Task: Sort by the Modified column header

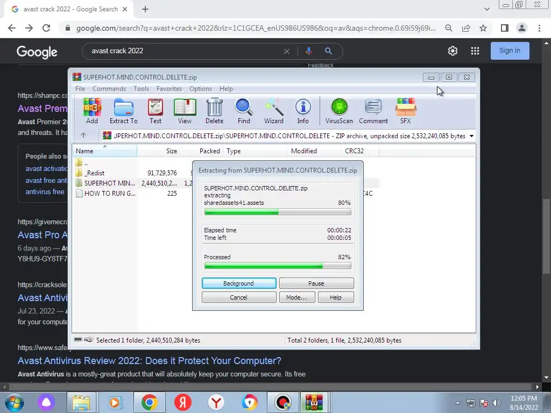Action: tap(314, 151)
